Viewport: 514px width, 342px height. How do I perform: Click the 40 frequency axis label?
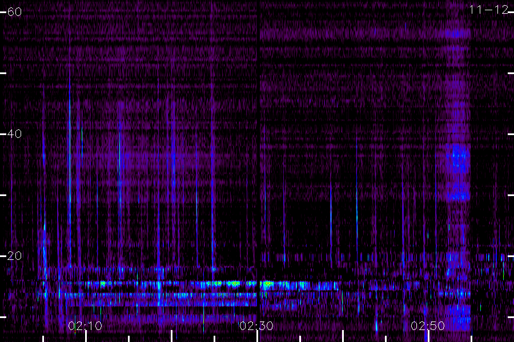(x=14, y=133)
